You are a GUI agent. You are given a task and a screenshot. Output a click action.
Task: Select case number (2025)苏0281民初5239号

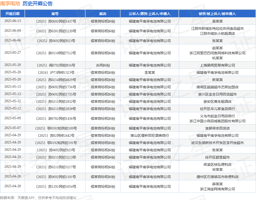(x=56, y=31)
